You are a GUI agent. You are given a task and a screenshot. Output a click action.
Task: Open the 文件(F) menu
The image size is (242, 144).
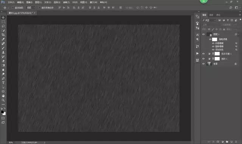tap(11, 2)
